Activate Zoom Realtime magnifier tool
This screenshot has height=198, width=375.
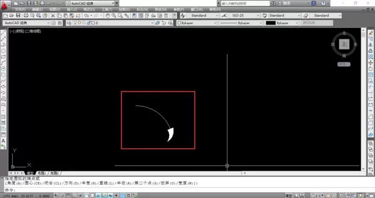point(114,15)
